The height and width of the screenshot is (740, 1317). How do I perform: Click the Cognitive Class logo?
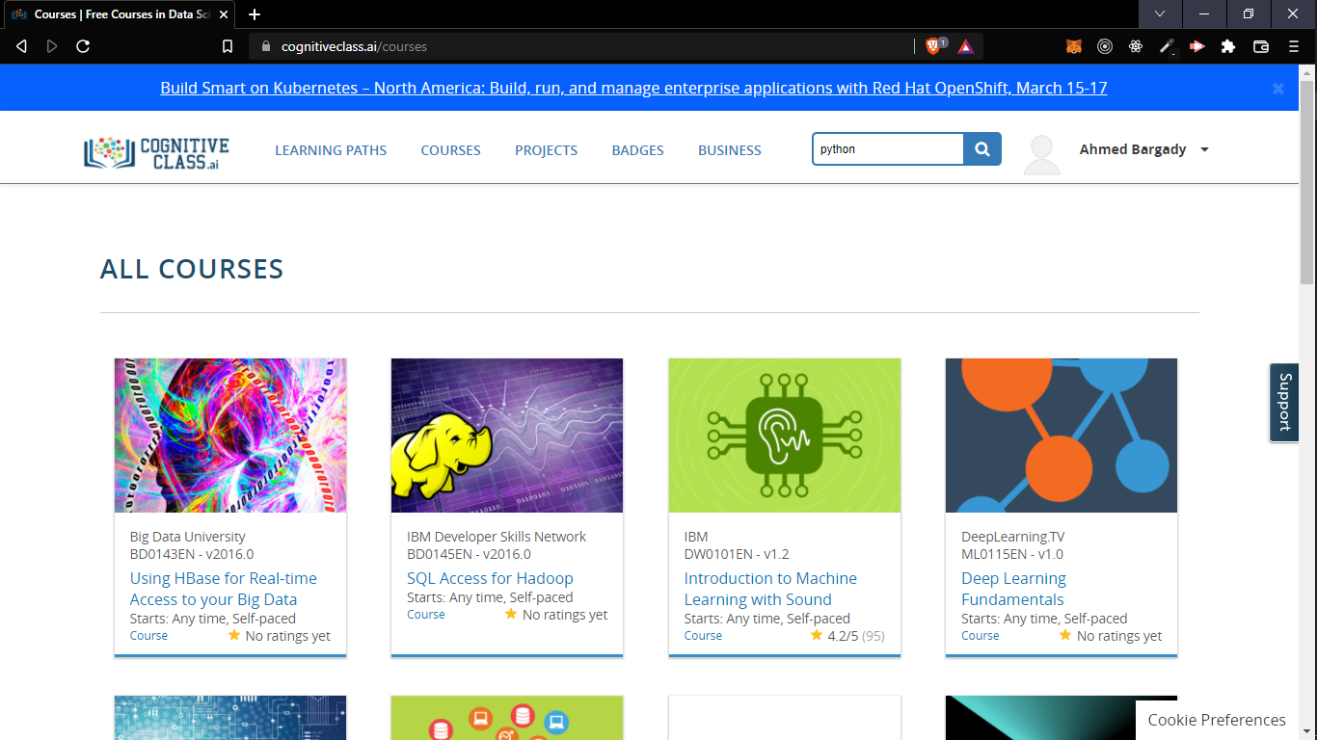pyautogui.click(x=157, y=152)
